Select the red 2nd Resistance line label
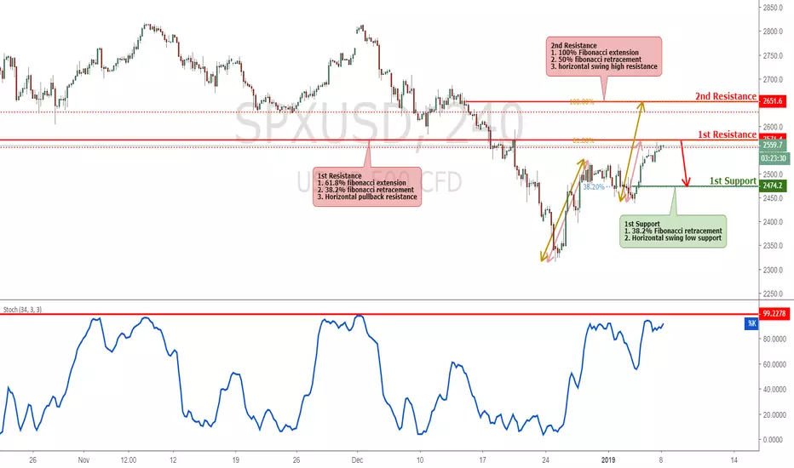Viewport: 794px width, 468px height. click(725, 96)
